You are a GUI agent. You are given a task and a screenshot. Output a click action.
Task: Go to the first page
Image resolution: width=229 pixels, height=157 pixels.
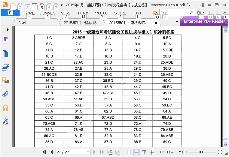(x=44, y=152)
